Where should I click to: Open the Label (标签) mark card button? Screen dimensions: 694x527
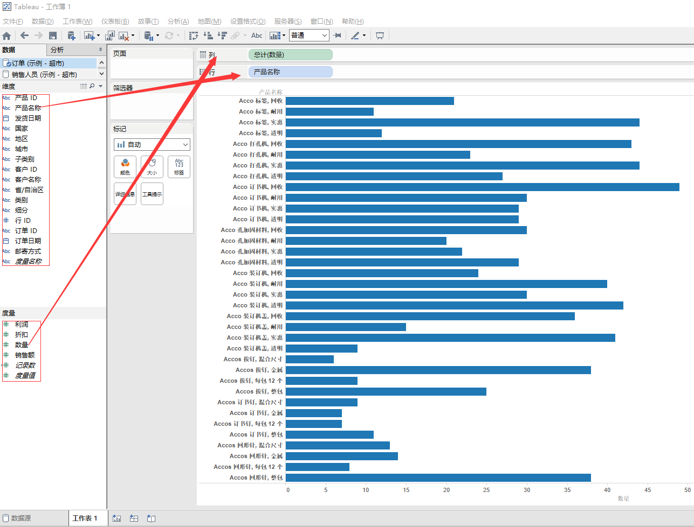pyautogui.click(x=179, y=167)
